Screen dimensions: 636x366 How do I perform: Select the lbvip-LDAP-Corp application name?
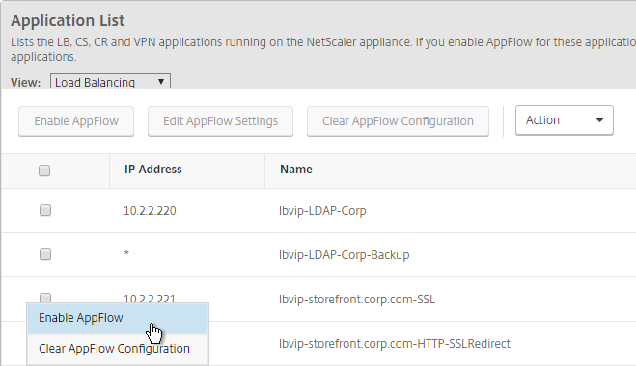pyautogui.click(x=322, y=211)
